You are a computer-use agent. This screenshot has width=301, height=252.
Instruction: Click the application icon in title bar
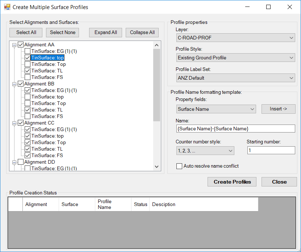coord(7,7)
